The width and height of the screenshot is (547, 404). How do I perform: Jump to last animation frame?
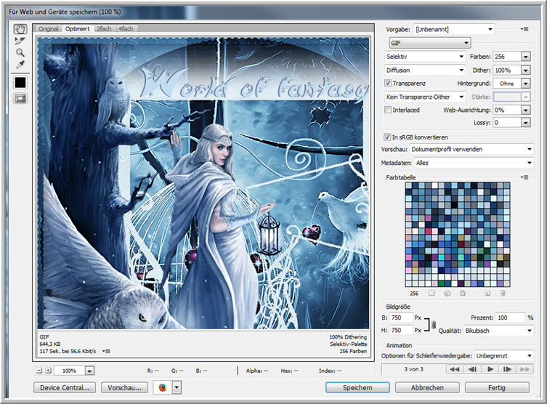(x=524, y=369)
